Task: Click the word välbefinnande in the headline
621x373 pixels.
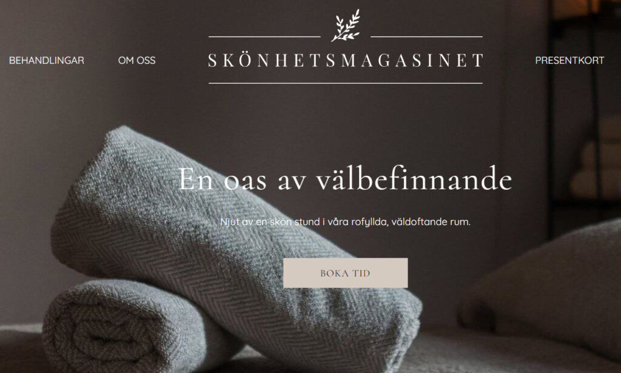Action: [x=414, y=179]
